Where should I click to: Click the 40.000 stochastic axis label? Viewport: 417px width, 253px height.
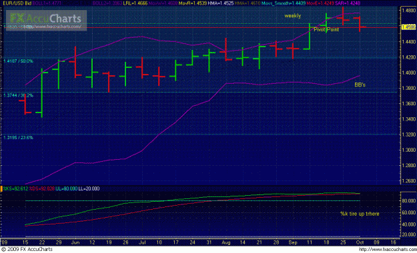[409, 224]
